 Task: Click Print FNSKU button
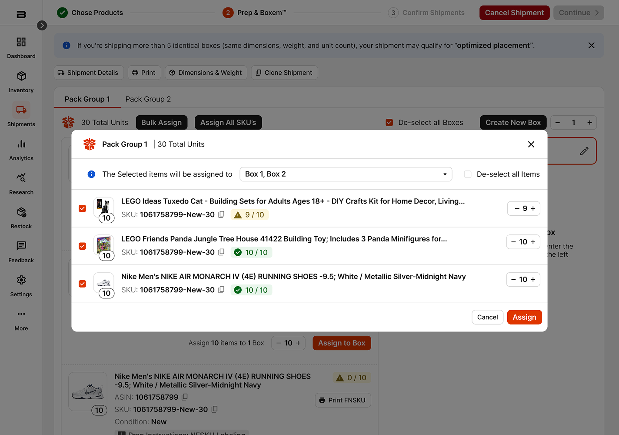[343, 400]
